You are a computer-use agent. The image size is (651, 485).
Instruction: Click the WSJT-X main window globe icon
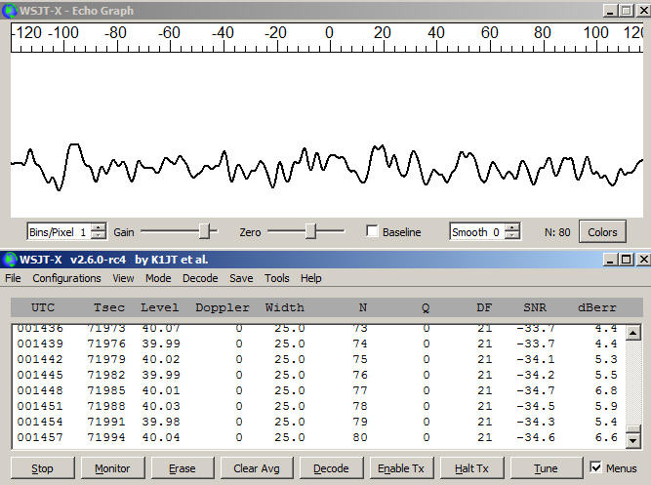pos(9,260)
